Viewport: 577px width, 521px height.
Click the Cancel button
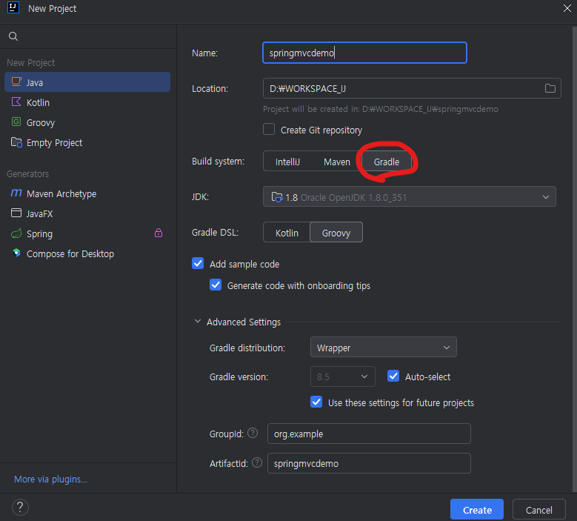538,510
